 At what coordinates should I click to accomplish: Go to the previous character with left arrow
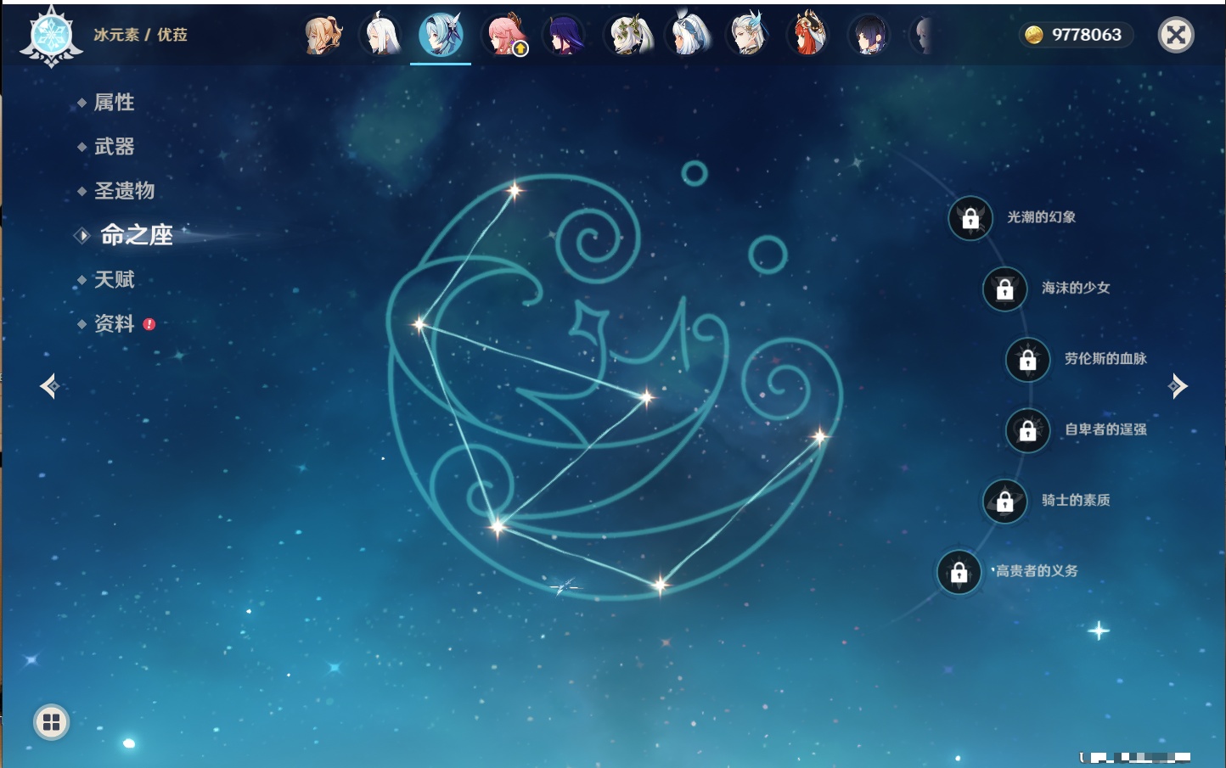(x=49, y=386)
